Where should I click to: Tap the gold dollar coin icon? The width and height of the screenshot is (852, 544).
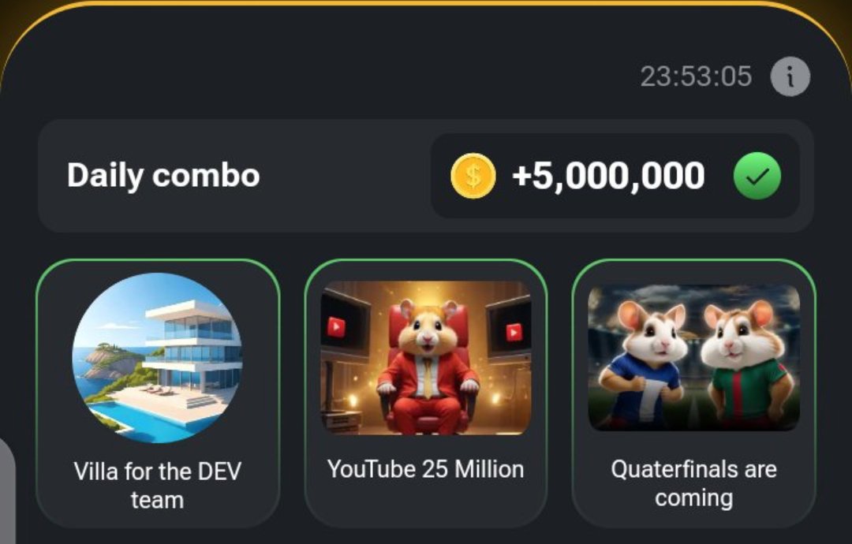(473, 176)
